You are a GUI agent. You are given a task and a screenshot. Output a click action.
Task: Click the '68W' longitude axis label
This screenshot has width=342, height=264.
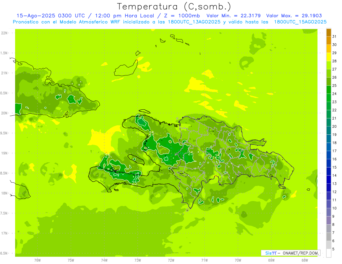pyautogui.click(x=305, y=260)
